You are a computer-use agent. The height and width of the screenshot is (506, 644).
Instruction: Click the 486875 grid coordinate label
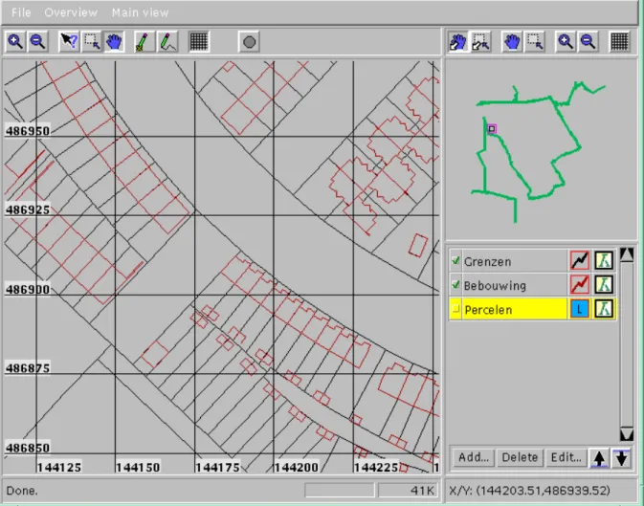coord(28,368)
